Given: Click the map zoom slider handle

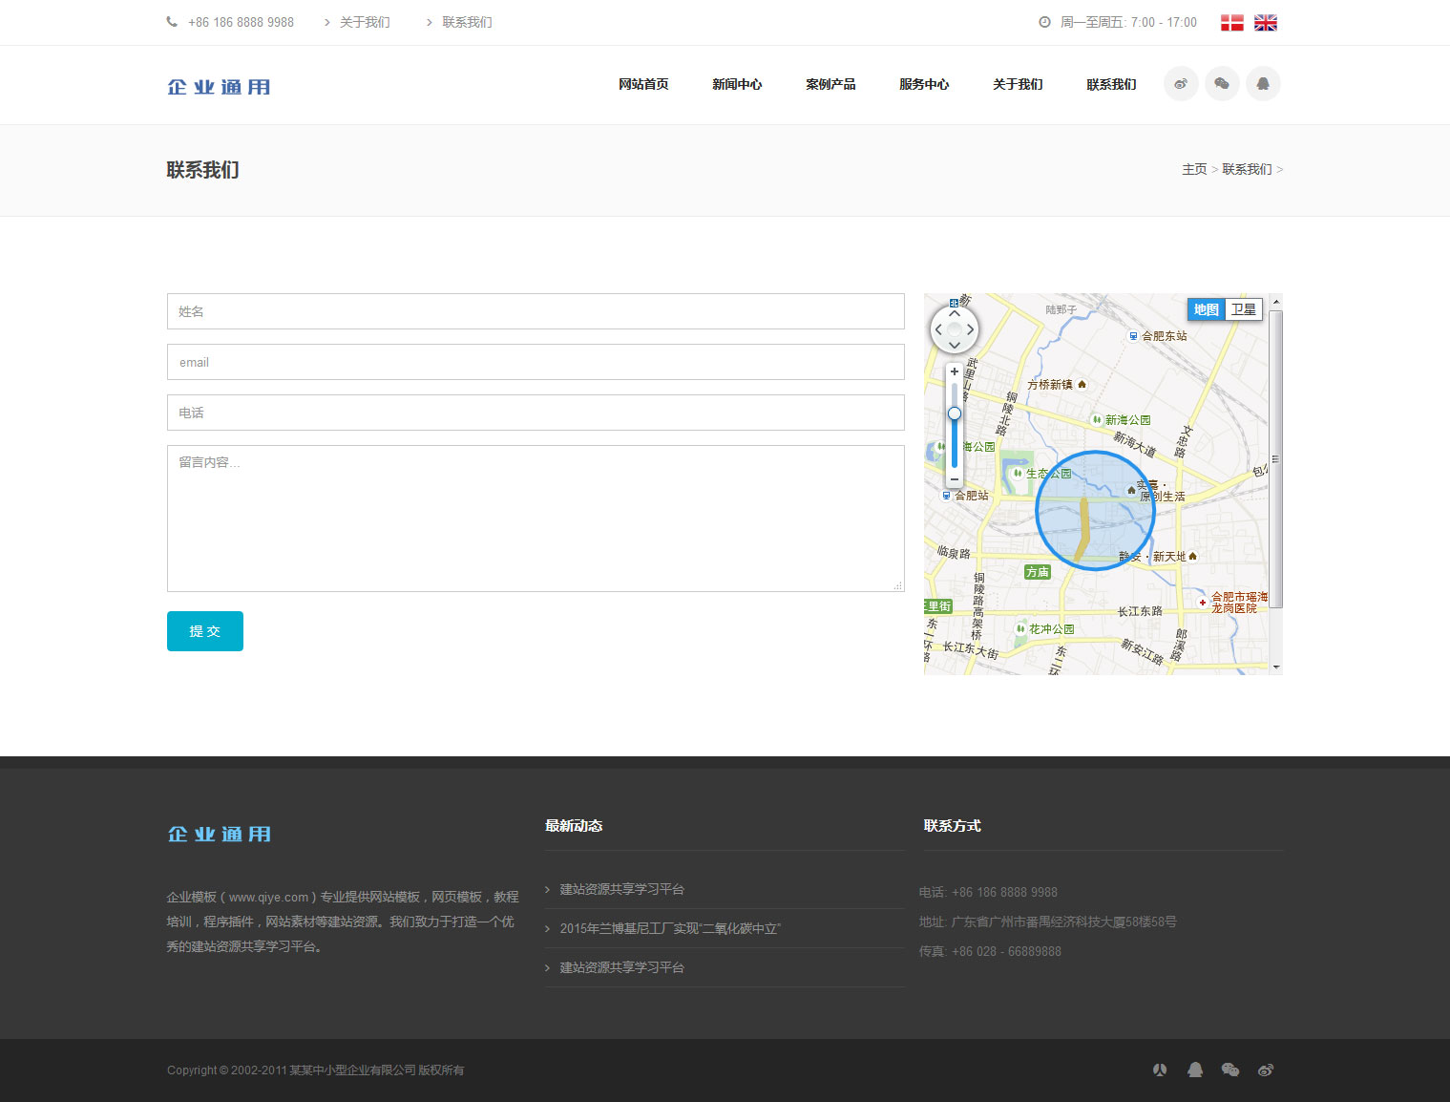Looking at the screenshot, I should coord(954,413).
